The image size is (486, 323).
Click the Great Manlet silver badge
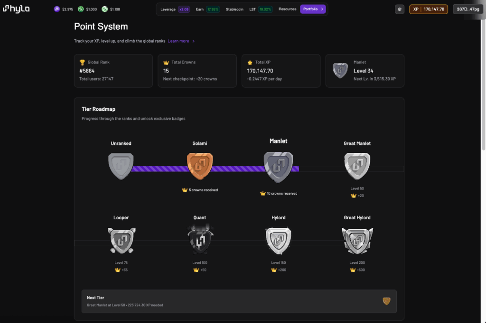coord(357,166)
